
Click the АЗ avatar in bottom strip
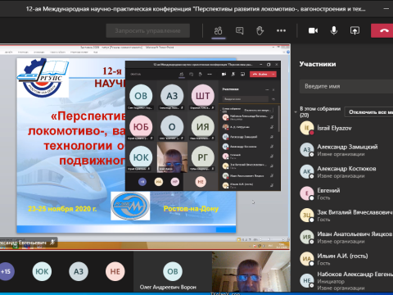[x=79, y=271]
